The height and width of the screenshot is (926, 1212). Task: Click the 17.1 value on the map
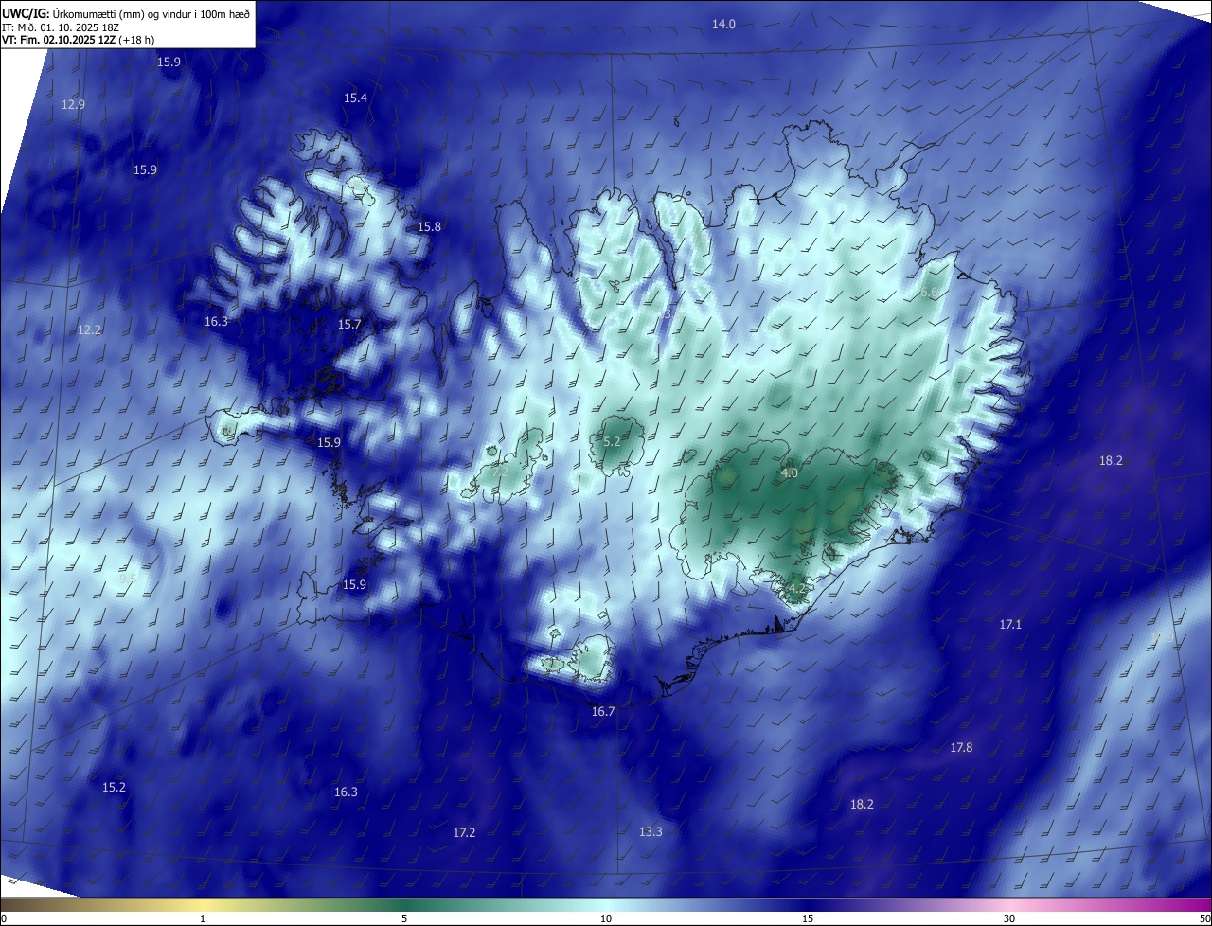1010,624
